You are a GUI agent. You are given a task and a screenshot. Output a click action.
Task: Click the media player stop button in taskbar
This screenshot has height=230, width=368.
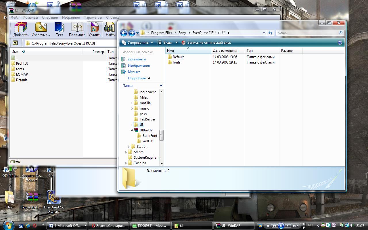coord(268,226)
